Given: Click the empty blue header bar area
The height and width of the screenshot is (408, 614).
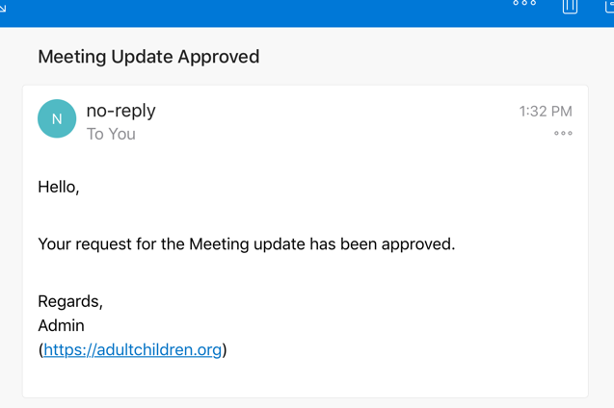Looking at the screenshot, I should coord(274,12).
